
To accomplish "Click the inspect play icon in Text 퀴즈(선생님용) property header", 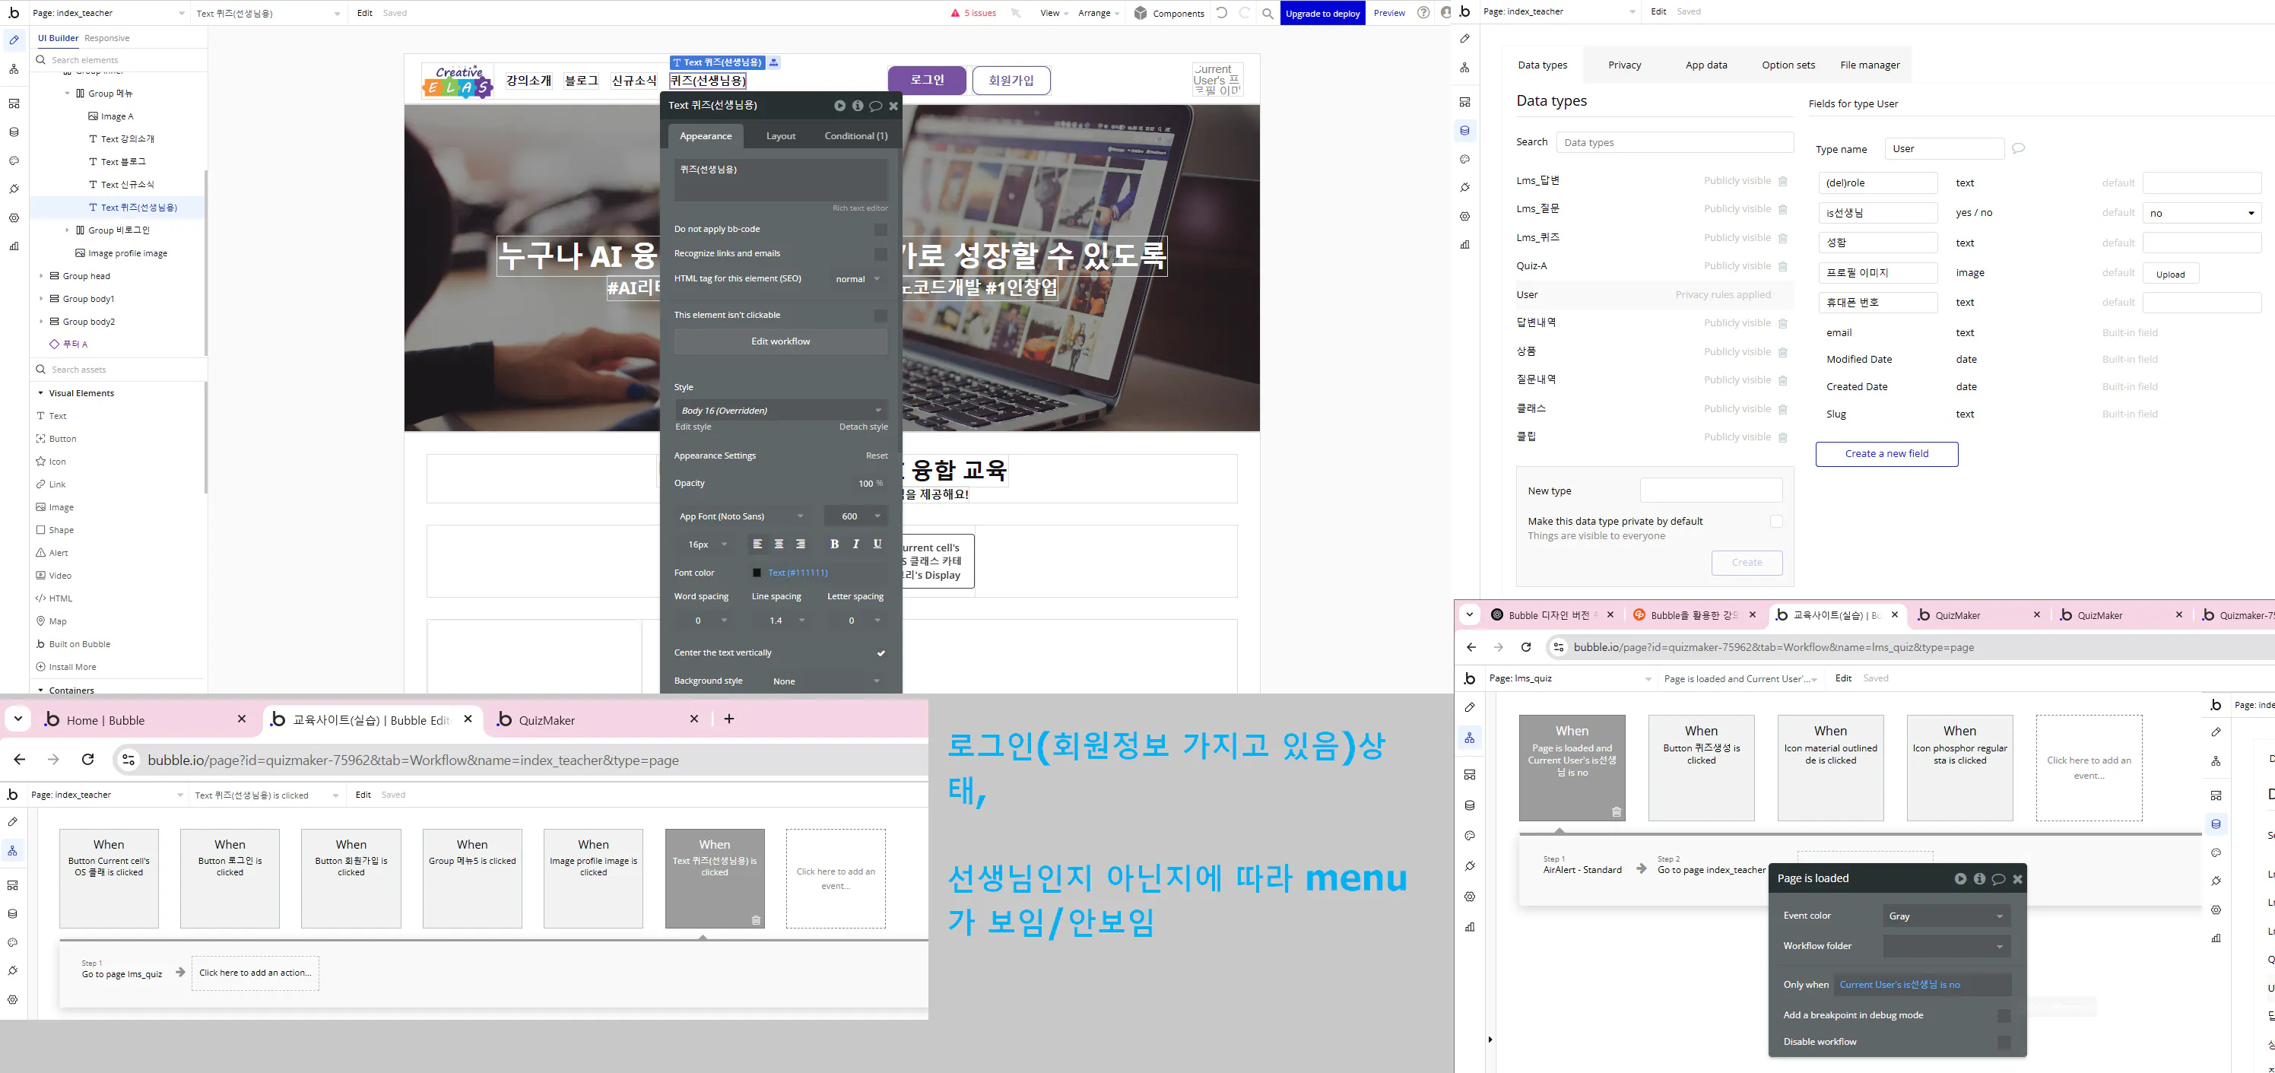I will click(840, 105).
